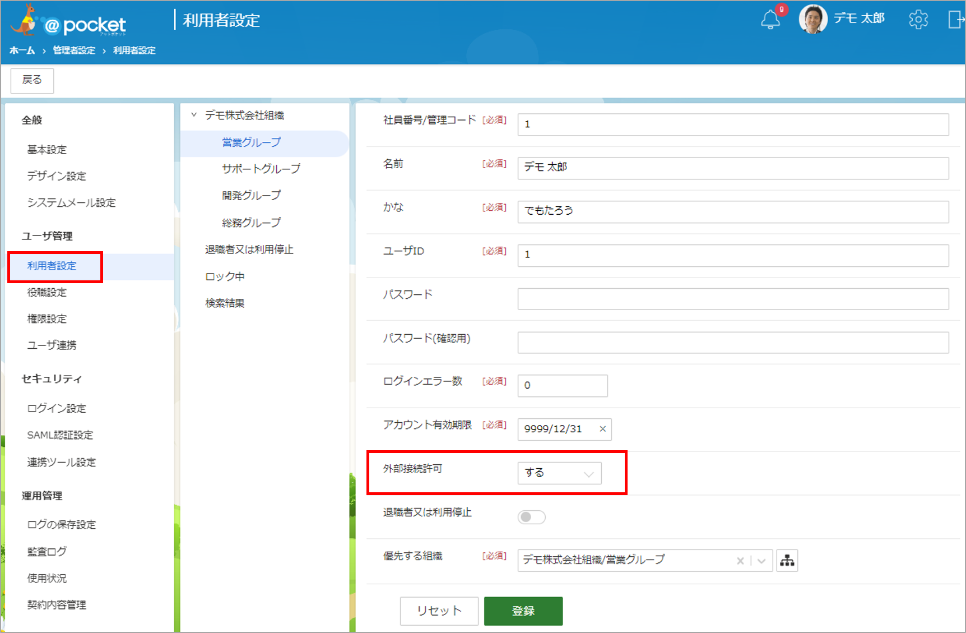Viewport: 966px width, 633px height.
Task: Open 契約内容管理 in the sidebar
Action: (x=57, y=605)
